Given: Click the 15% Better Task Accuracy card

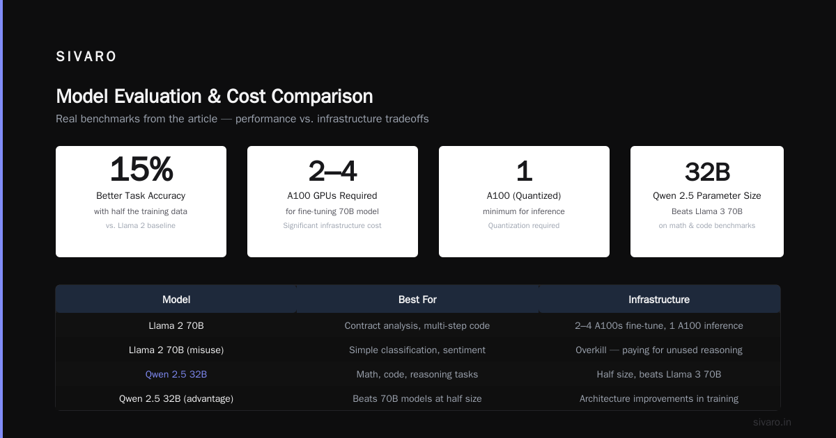Looking at the screenshot, I should [x=141, y=202].
